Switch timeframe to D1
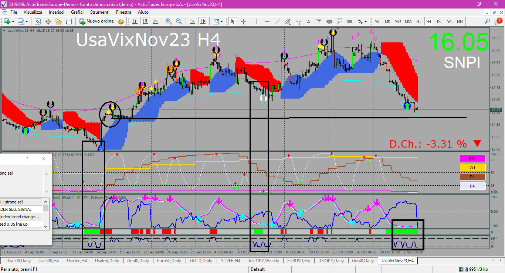The width and height of the screenshot is (505, 273). click(439, 21)
